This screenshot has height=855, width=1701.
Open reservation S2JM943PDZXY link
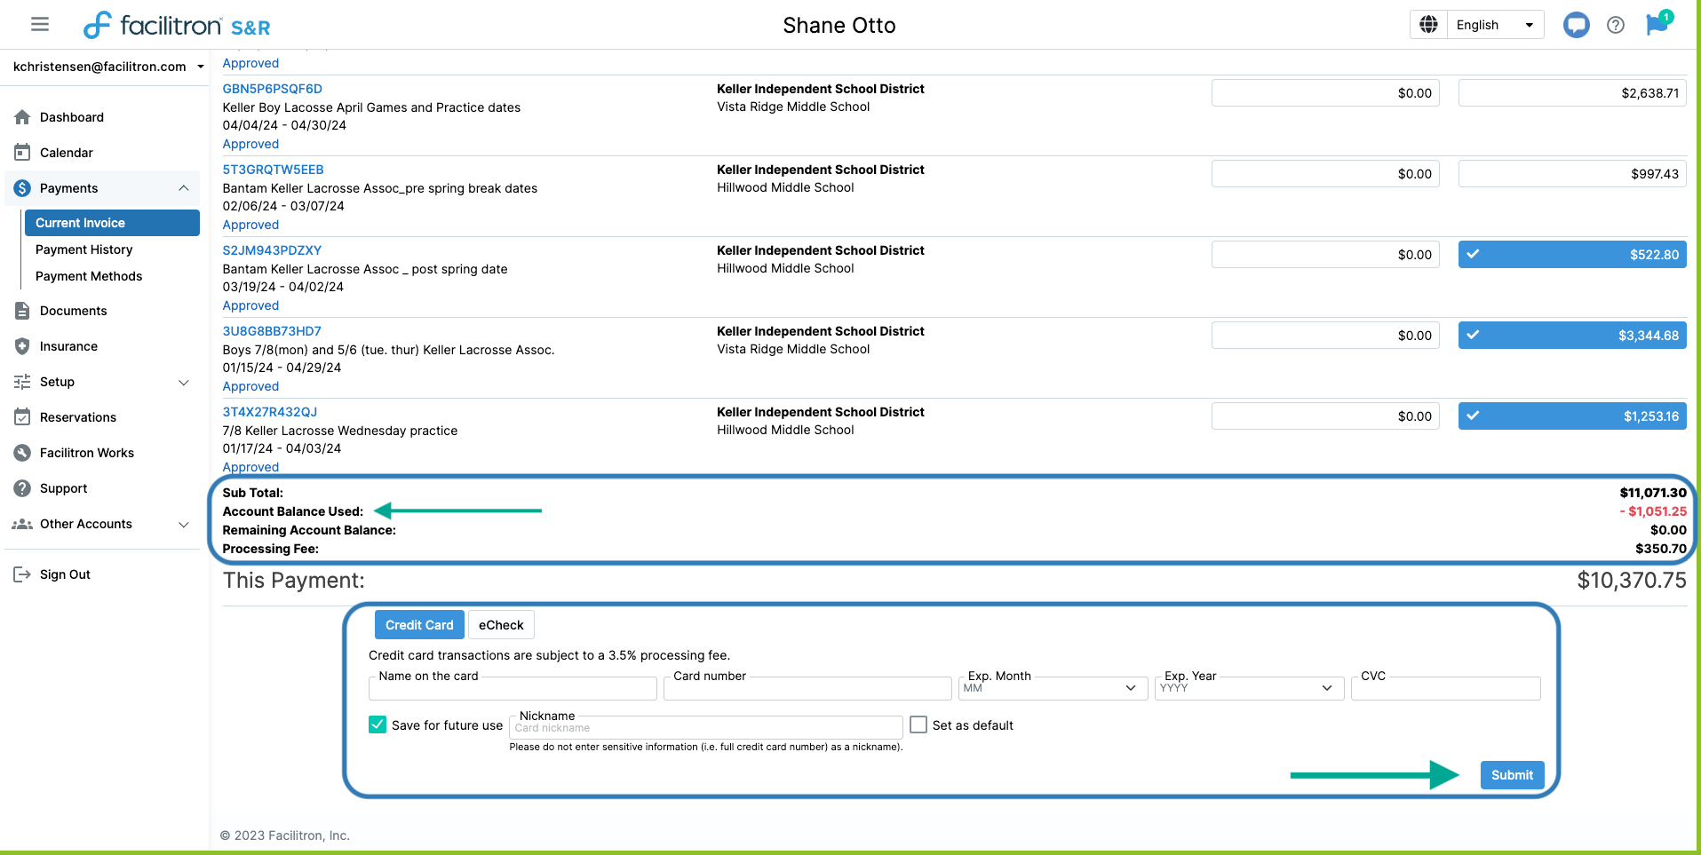coord(272,250)
